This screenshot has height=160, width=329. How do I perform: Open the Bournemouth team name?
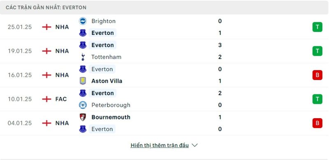point(111,117)
